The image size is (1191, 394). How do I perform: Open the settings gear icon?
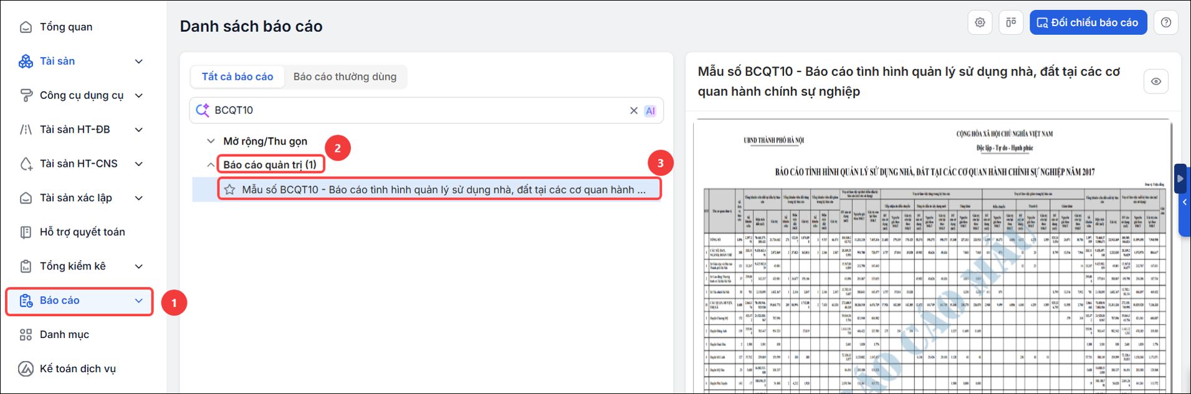(x=980, y=22)
